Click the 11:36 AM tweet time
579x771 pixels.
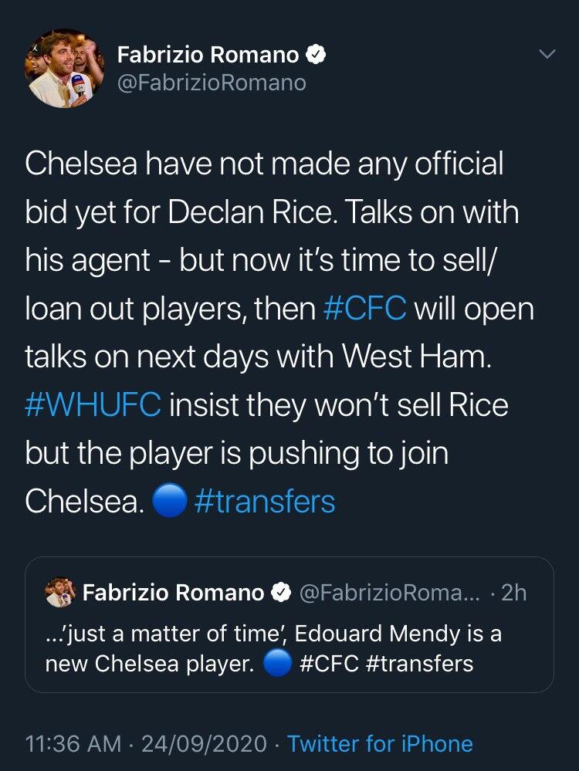(x=73, y=744)
